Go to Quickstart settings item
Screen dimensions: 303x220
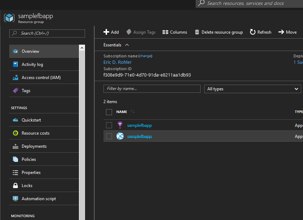point(44,120)
